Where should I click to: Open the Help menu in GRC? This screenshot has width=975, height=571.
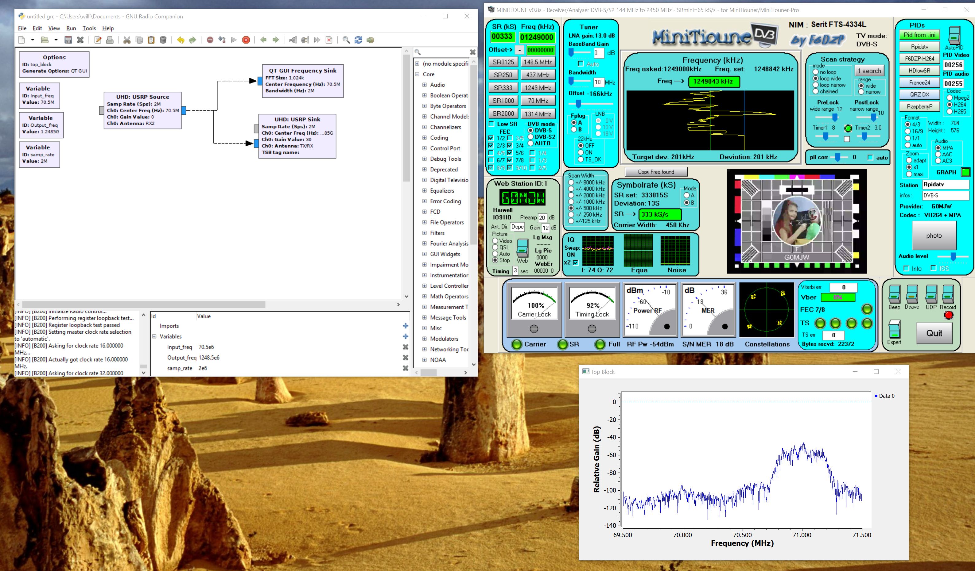tap(108, 28)
